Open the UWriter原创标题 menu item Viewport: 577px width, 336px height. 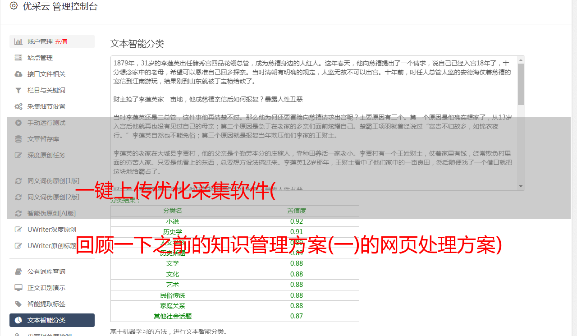coord(52,246)
